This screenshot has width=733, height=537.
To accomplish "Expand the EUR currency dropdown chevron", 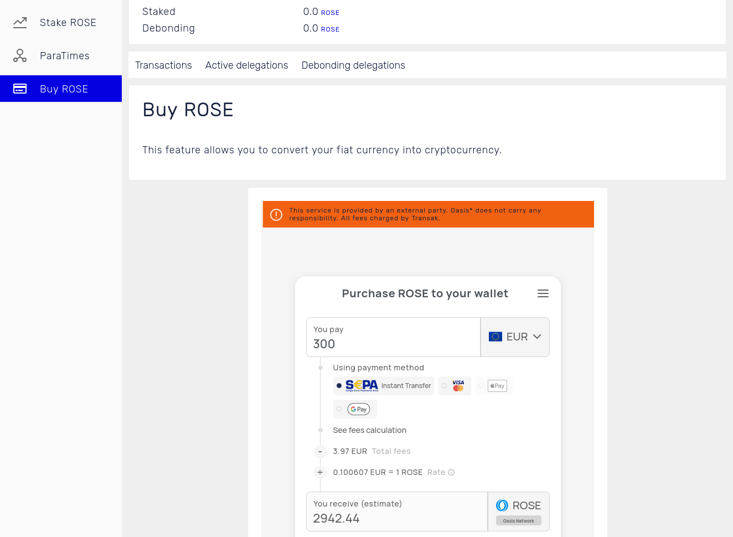I will click(x=537, y=337).
